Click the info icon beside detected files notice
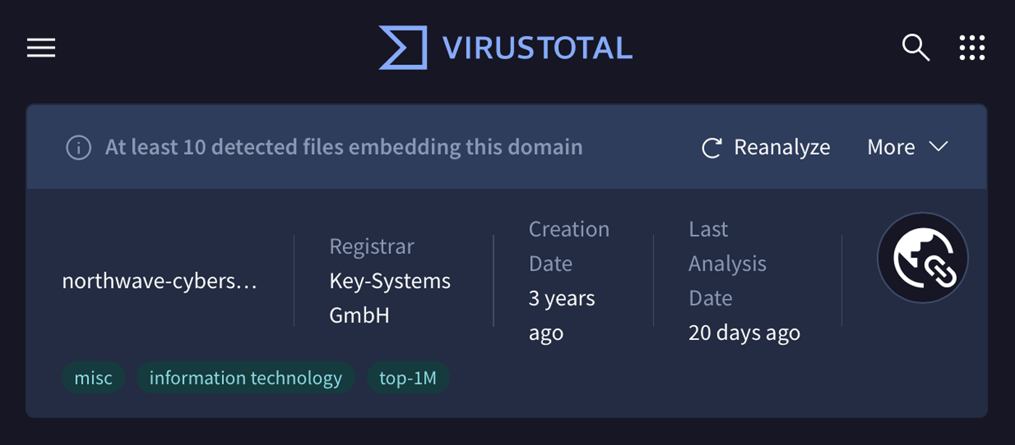Screen dimensions: 1015x445 [78, 148]
